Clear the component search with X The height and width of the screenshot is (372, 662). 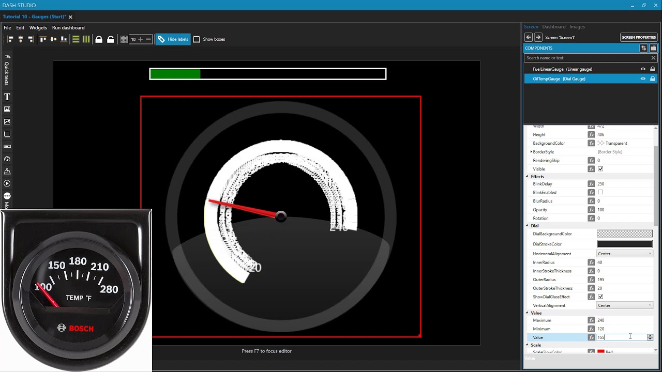tap(653, 58)
